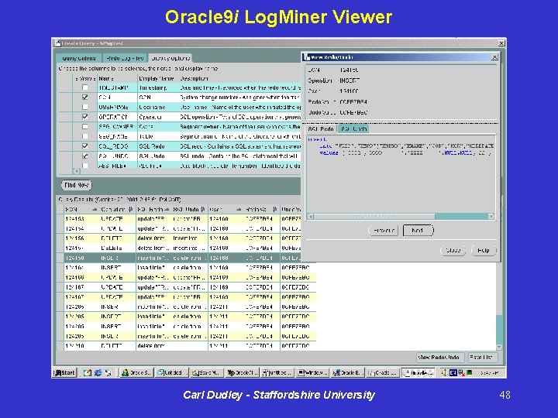Show the SQL Redo tab in dialog

coord(321,129)
